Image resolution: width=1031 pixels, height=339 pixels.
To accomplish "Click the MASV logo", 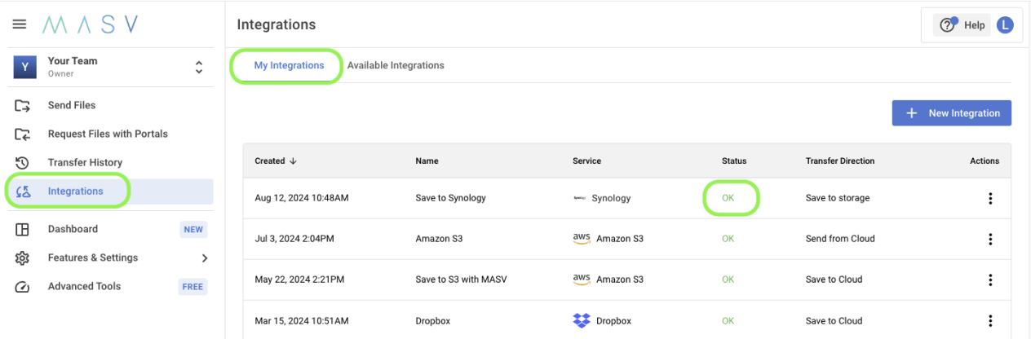I will coord(91,25).
